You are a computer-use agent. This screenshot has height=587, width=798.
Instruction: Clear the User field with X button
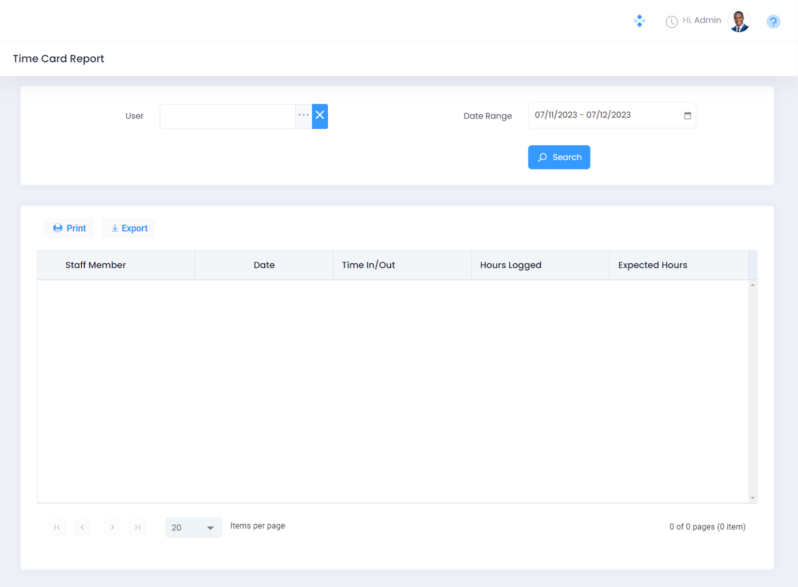[320, 116]
